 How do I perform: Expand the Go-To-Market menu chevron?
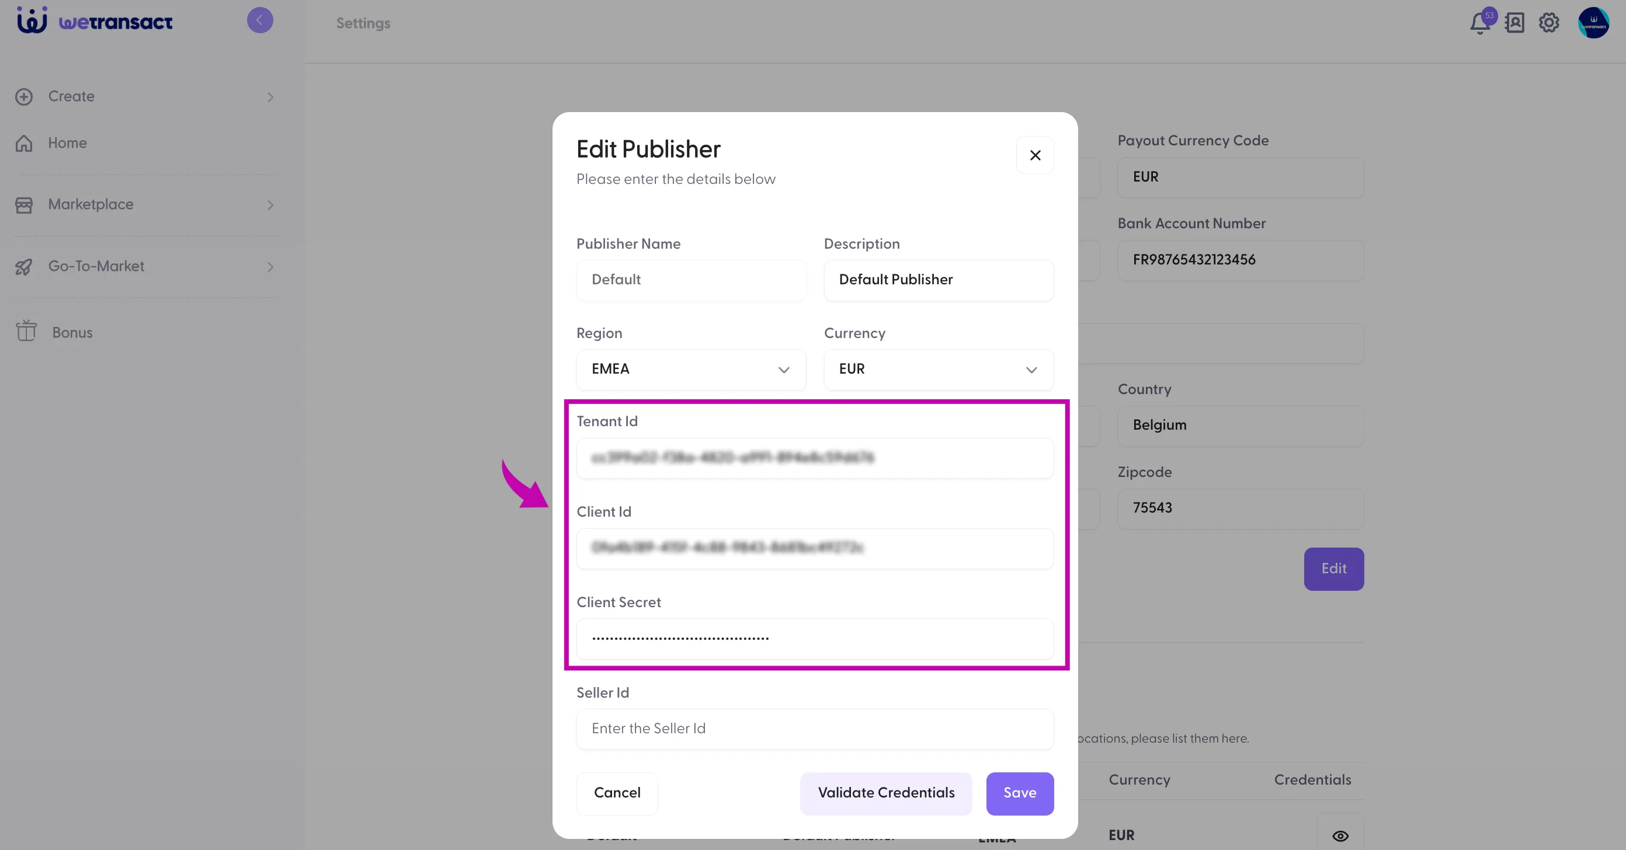click(x=270, y=267)
